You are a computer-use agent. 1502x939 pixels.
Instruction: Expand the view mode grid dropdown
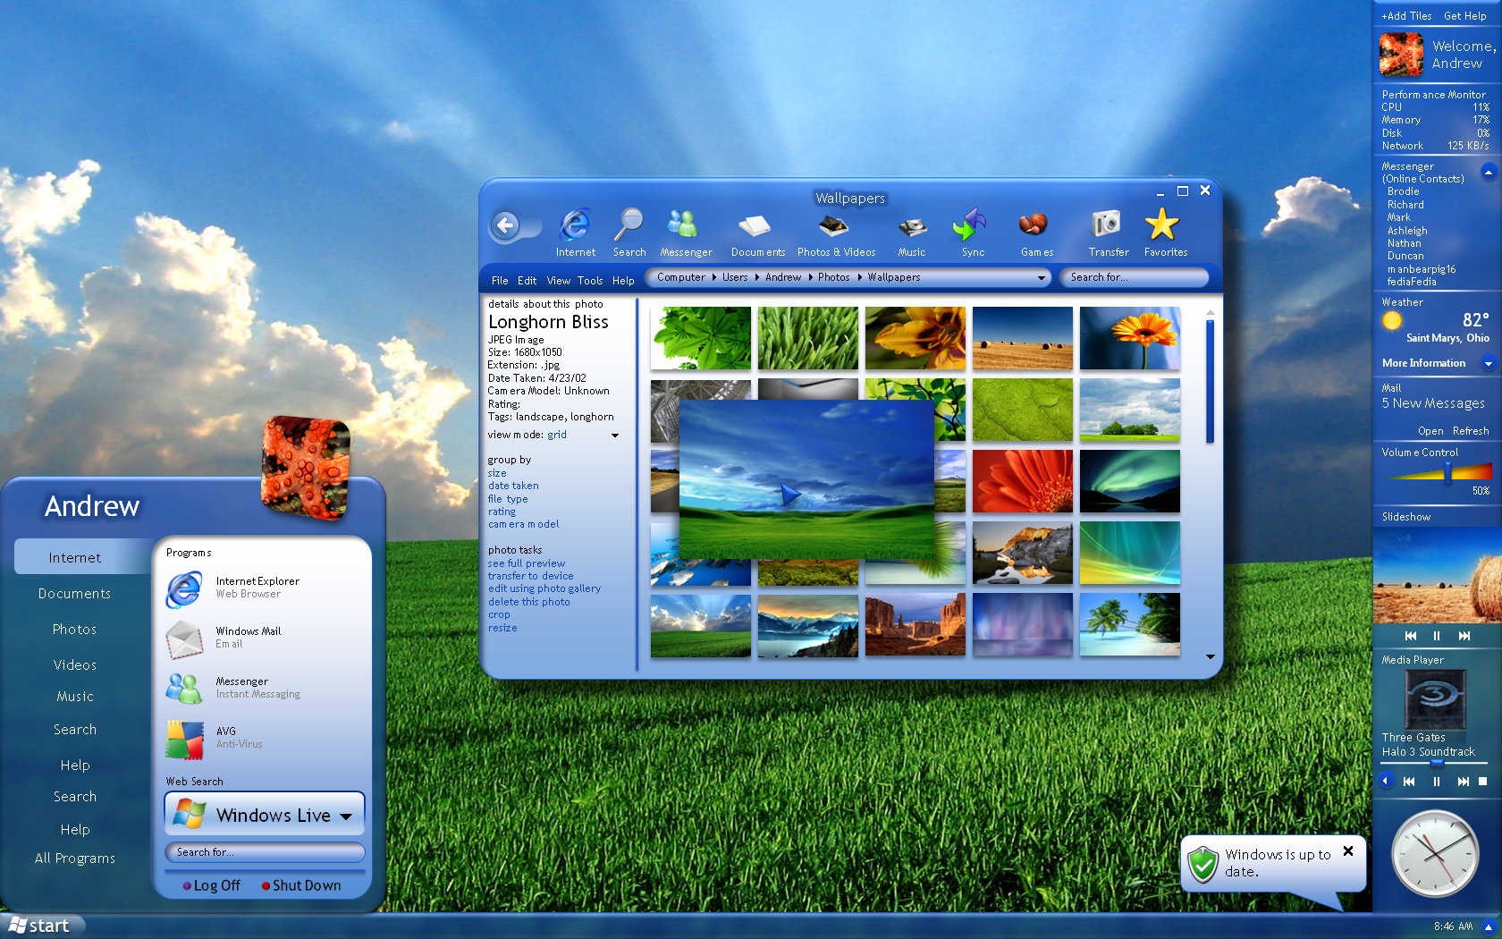[614, 436]
